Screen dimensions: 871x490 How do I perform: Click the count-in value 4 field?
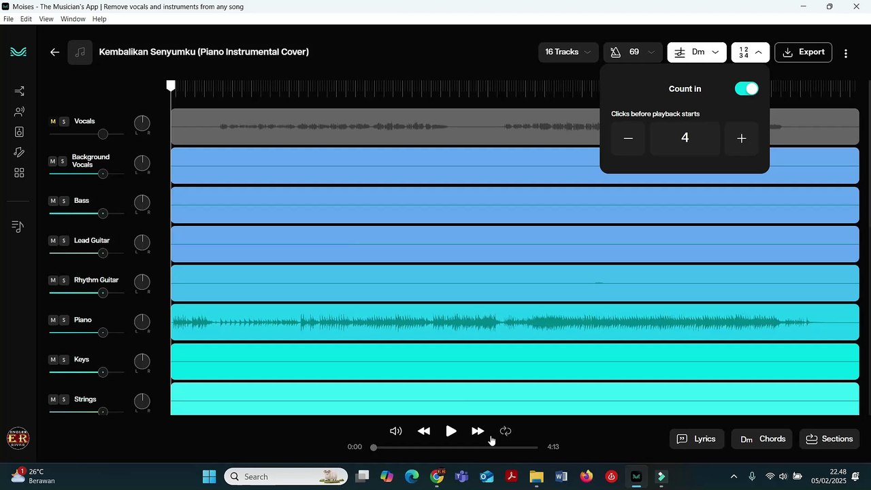click(685, 138)
